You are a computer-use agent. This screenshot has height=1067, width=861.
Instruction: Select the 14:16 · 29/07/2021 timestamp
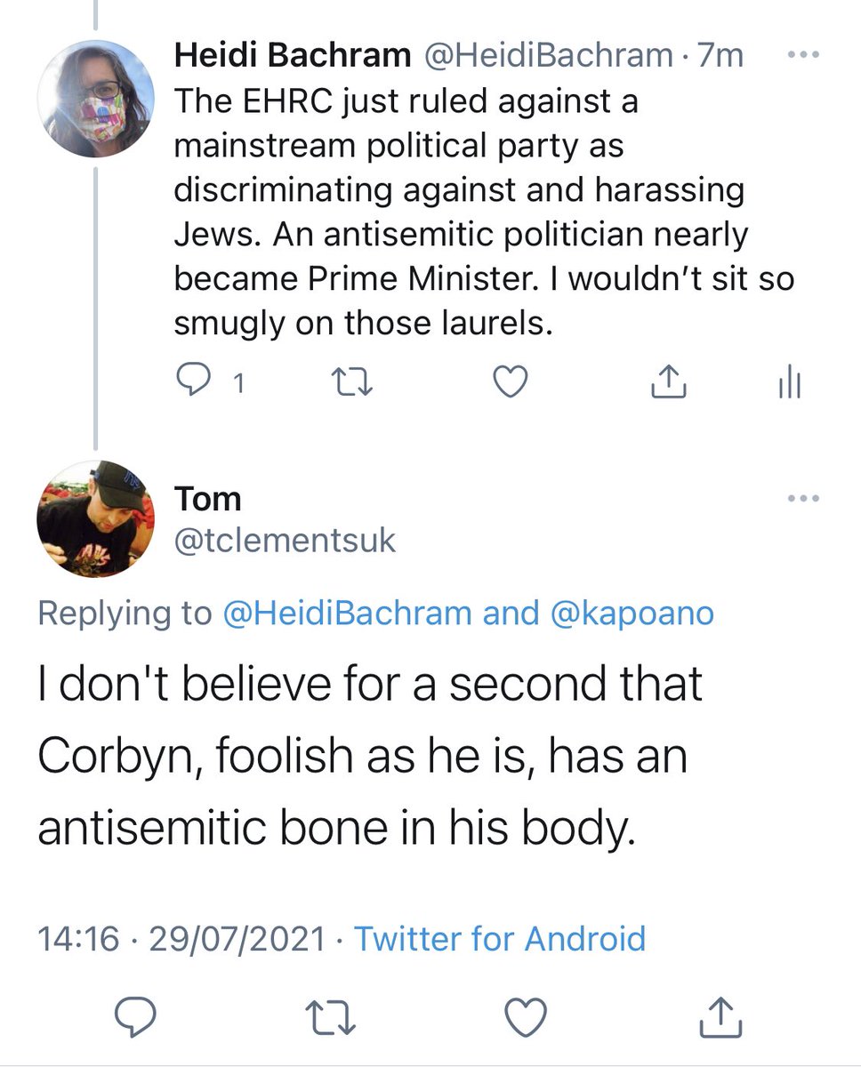[181, 939]
